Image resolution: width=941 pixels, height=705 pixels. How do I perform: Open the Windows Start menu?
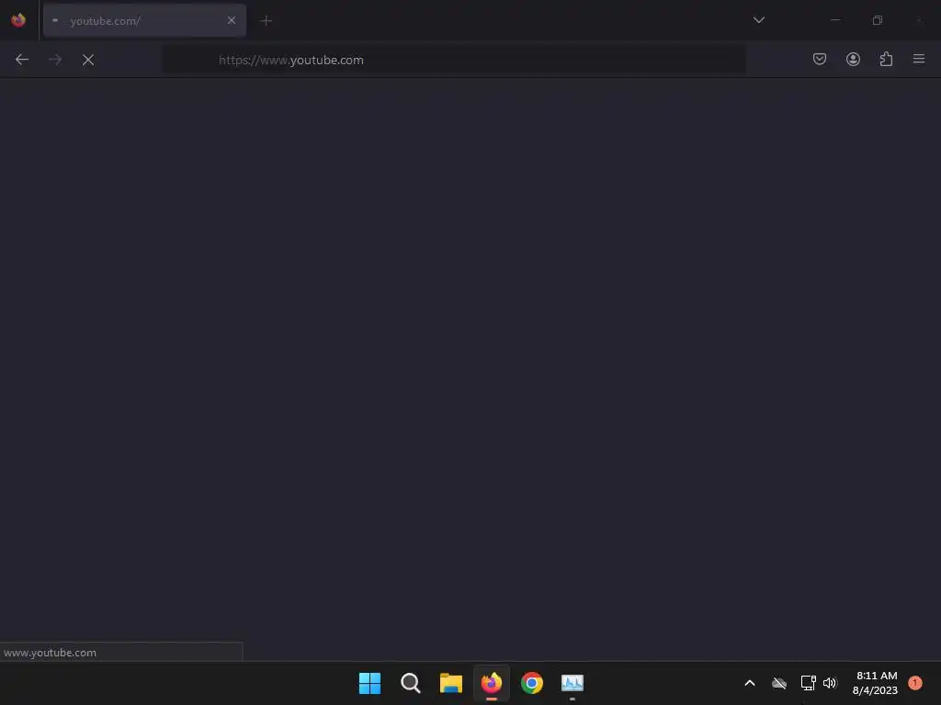pyautogui.click(x=369, y=683)
